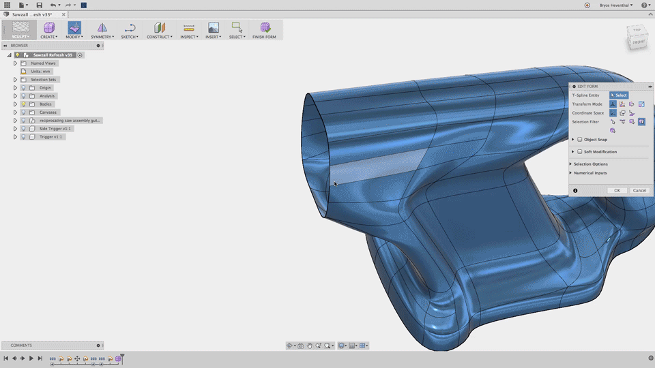Open the Insert menu
This screenshot has width=655, height=368.
(213, 30)
